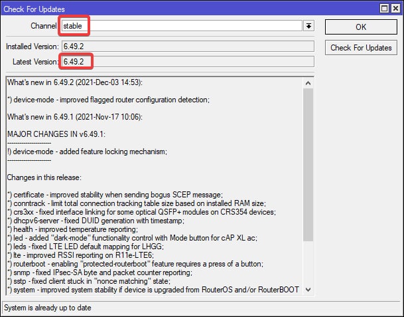Click the routerboot protected-routerboot line
Image resolution: width=404 pixels, height=317 pixels.
(135, 264)
